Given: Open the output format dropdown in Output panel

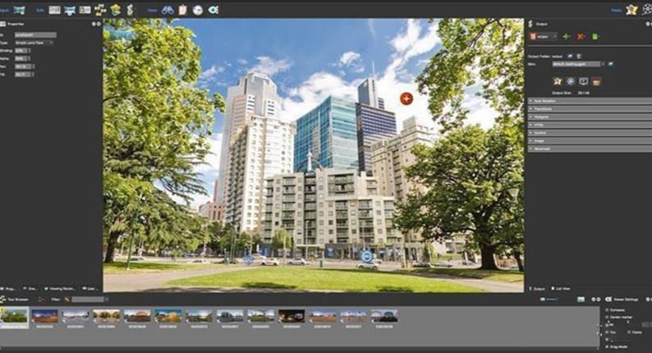Looking at the screenshot, I should point(543,37).
